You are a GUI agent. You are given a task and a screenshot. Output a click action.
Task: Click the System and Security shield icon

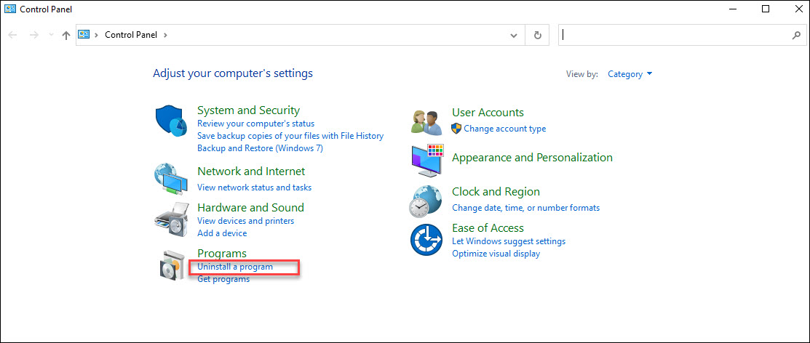[171, 121]
